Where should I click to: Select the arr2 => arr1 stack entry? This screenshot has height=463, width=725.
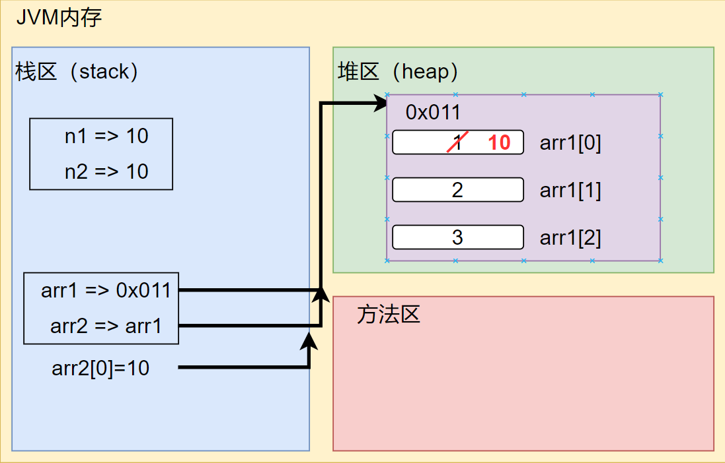[x=106, y=325]
